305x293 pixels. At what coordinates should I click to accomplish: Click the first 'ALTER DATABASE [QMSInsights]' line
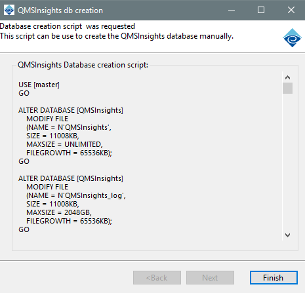tap(71, 110)
